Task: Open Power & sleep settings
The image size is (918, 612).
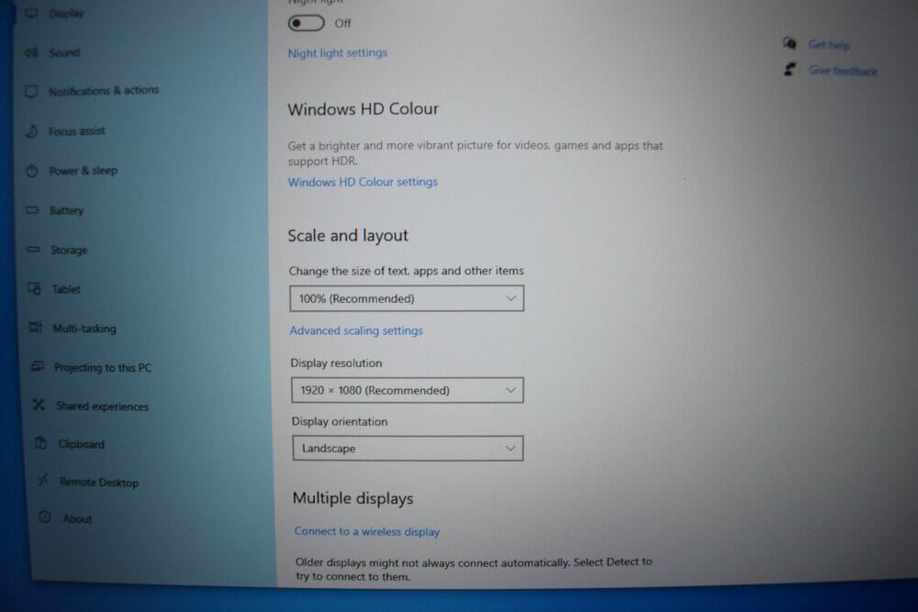Action: [84, 171]
